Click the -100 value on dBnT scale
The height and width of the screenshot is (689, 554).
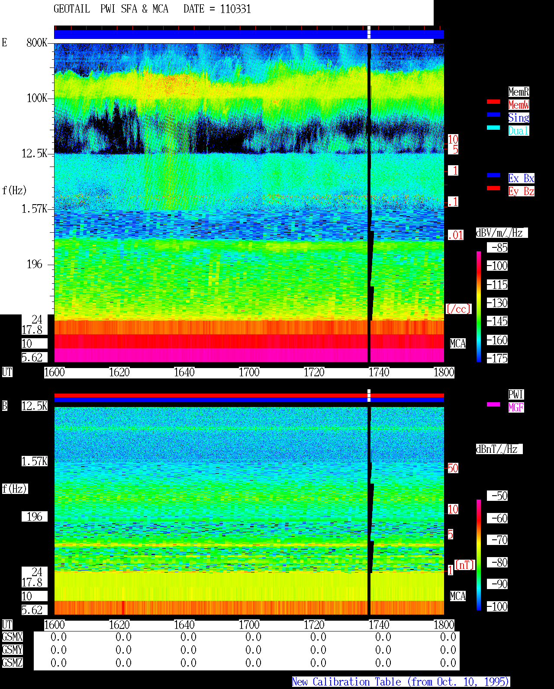pyautogui.click(x=497, y=606)
